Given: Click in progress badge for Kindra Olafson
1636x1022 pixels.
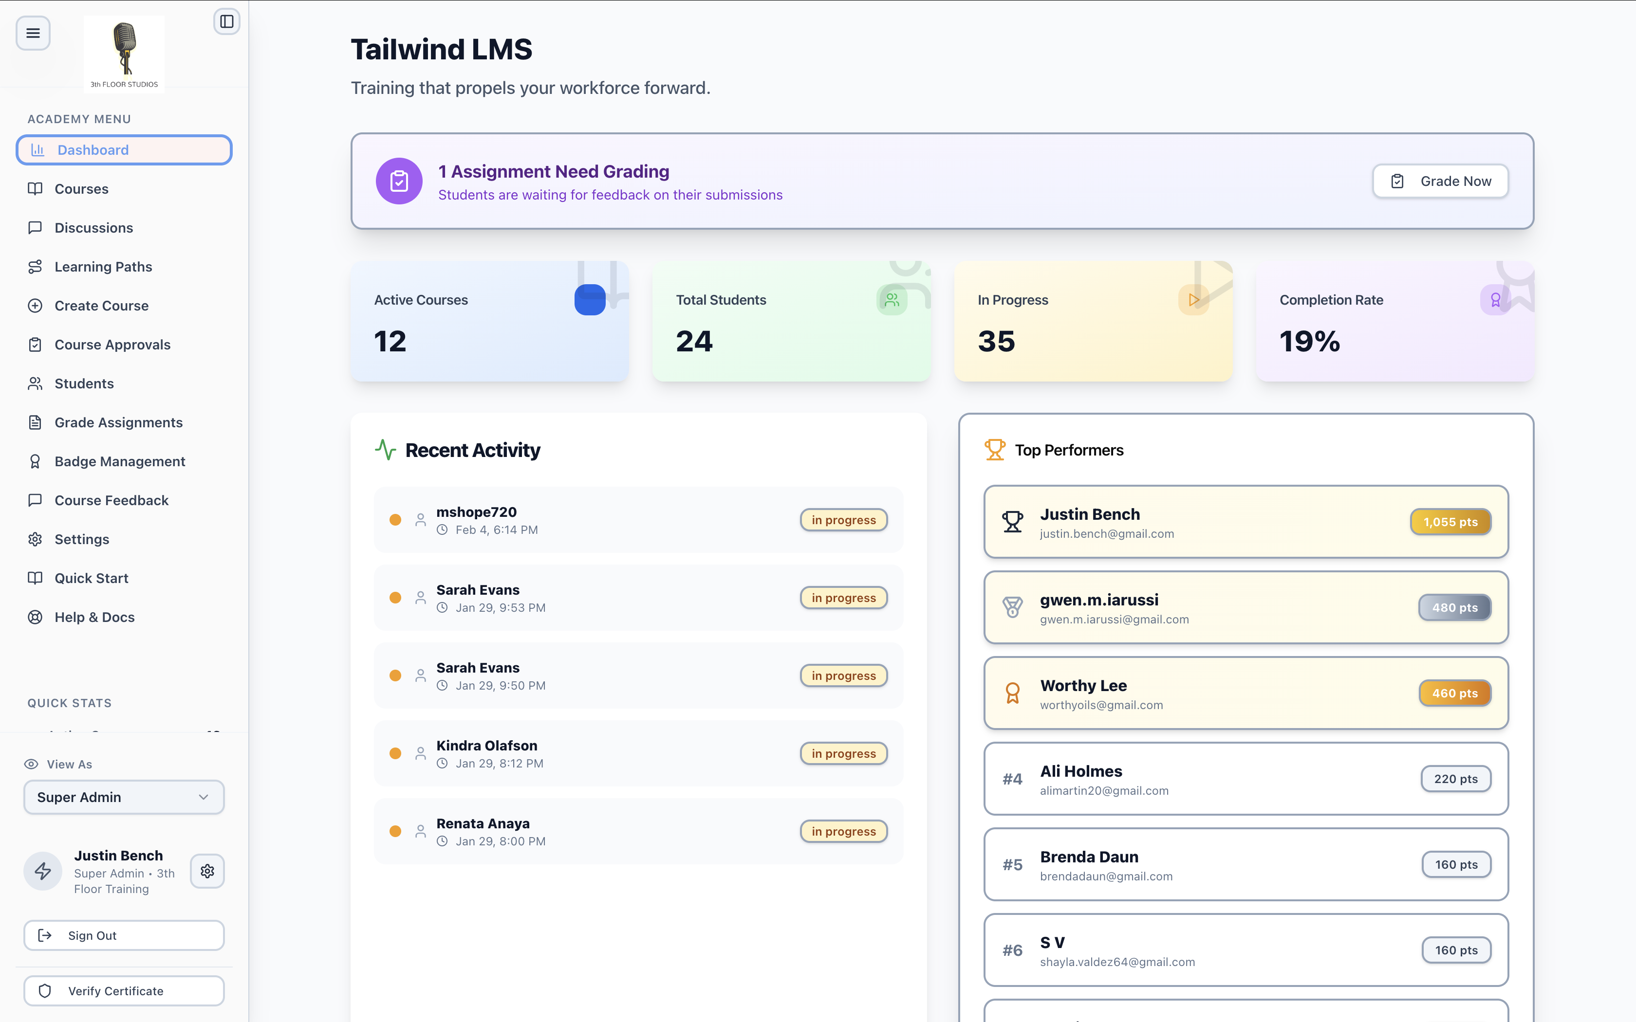Looking at the screenshot, I should tap(844, 753).
